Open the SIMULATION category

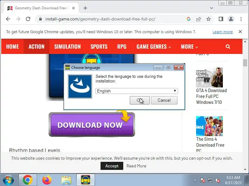[x=68, y=46]
